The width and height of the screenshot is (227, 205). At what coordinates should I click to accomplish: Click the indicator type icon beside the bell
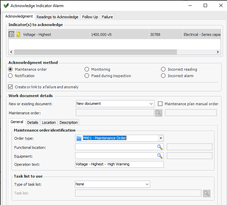tap(12, 35)
